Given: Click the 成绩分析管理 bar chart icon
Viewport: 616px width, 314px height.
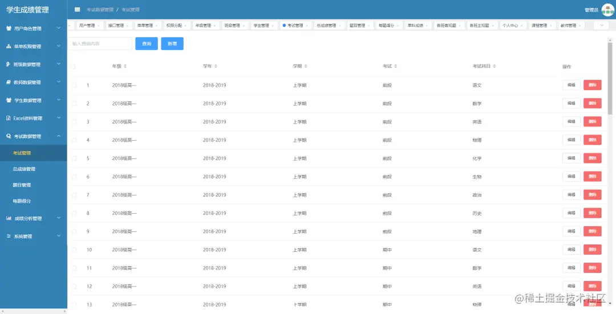Looking at the screenshot, I should click(x=9, y=218).
